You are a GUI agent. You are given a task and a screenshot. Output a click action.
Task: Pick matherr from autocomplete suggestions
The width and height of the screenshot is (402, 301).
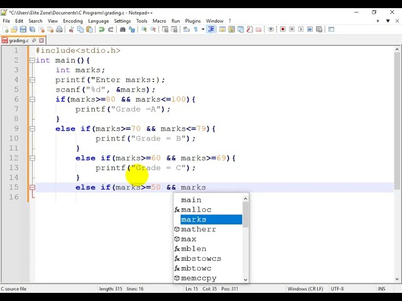tap(208, 230)
